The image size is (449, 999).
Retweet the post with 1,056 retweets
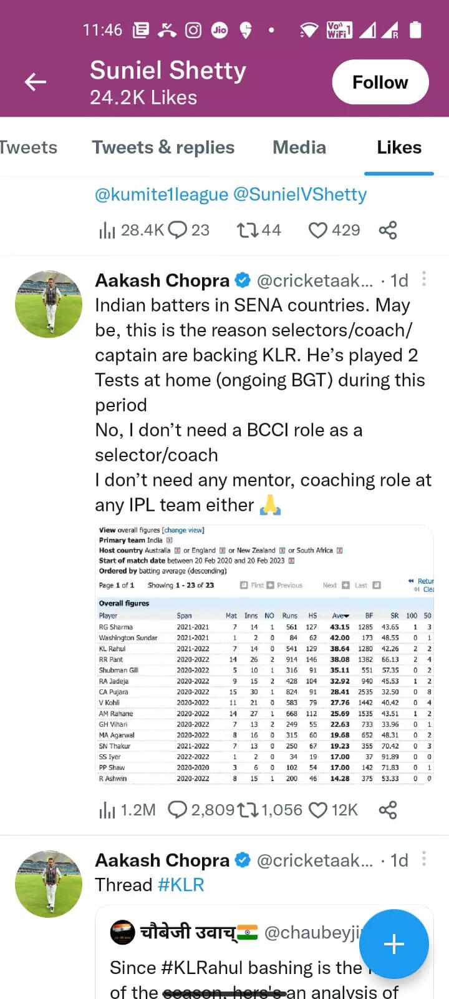pos(248,809)
